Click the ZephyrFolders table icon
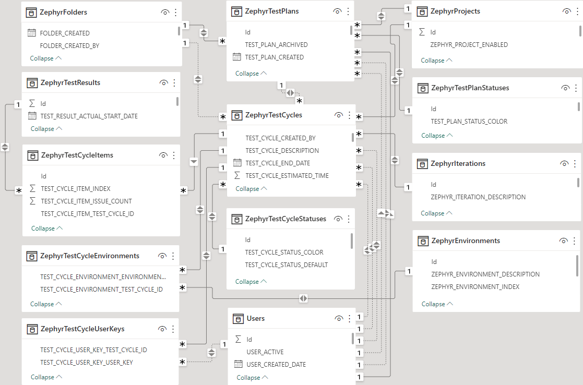 tap(31, 12)
